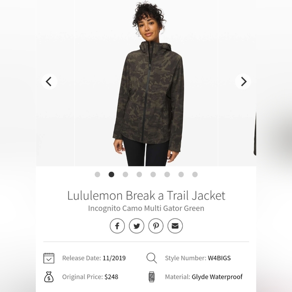Click the Material fabric swatch icon
The image size is (292, 292).
[152, 277]
